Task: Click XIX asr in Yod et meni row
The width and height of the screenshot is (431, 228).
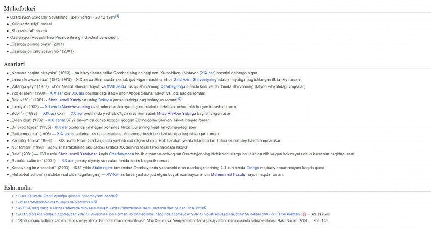Action: (56, 93)
